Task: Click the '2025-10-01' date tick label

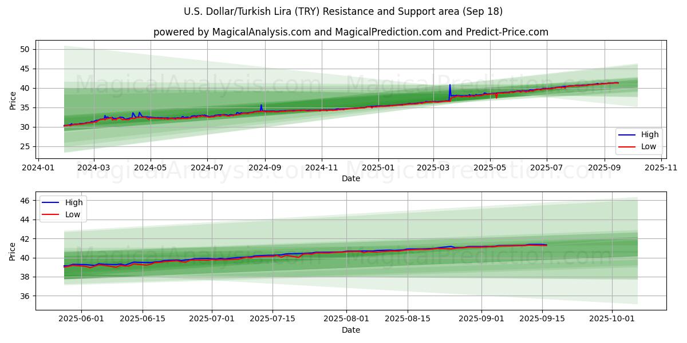Action: pos(613,319)
